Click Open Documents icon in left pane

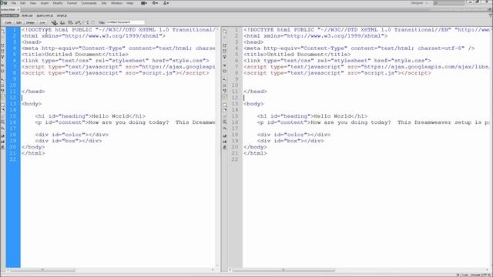(3, 32)
